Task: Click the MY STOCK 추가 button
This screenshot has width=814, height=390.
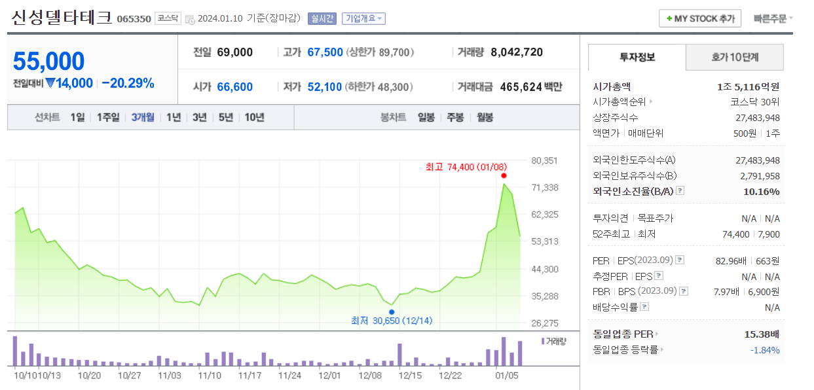Action: click(700, 18)
